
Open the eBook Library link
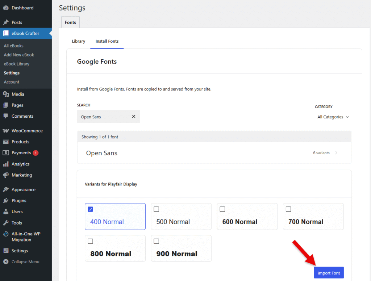coord(17,64)
